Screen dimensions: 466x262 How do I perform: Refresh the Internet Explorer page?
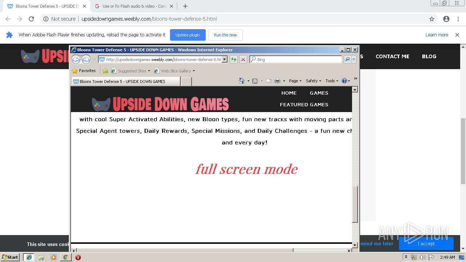click(233, 59)
